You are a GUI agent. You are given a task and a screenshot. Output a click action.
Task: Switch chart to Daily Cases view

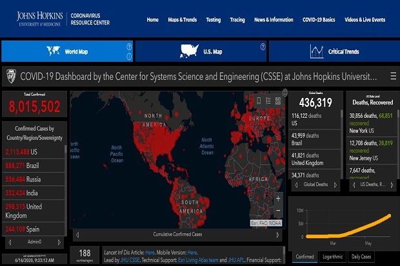pyautogui.click(x=361, y=257)
